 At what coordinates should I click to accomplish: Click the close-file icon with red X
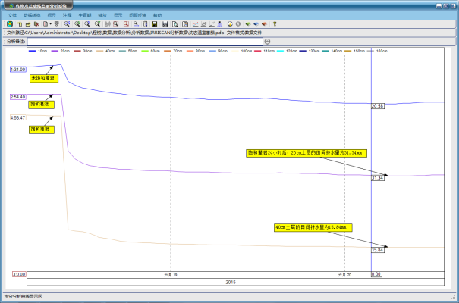(x=36, y=24)
